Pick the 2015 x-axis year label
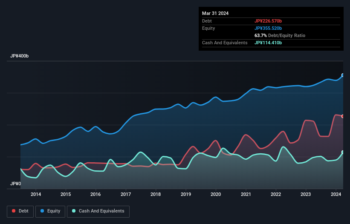This screenshot has height=224, width=350. pyautogui.click(x=66, y=195)
